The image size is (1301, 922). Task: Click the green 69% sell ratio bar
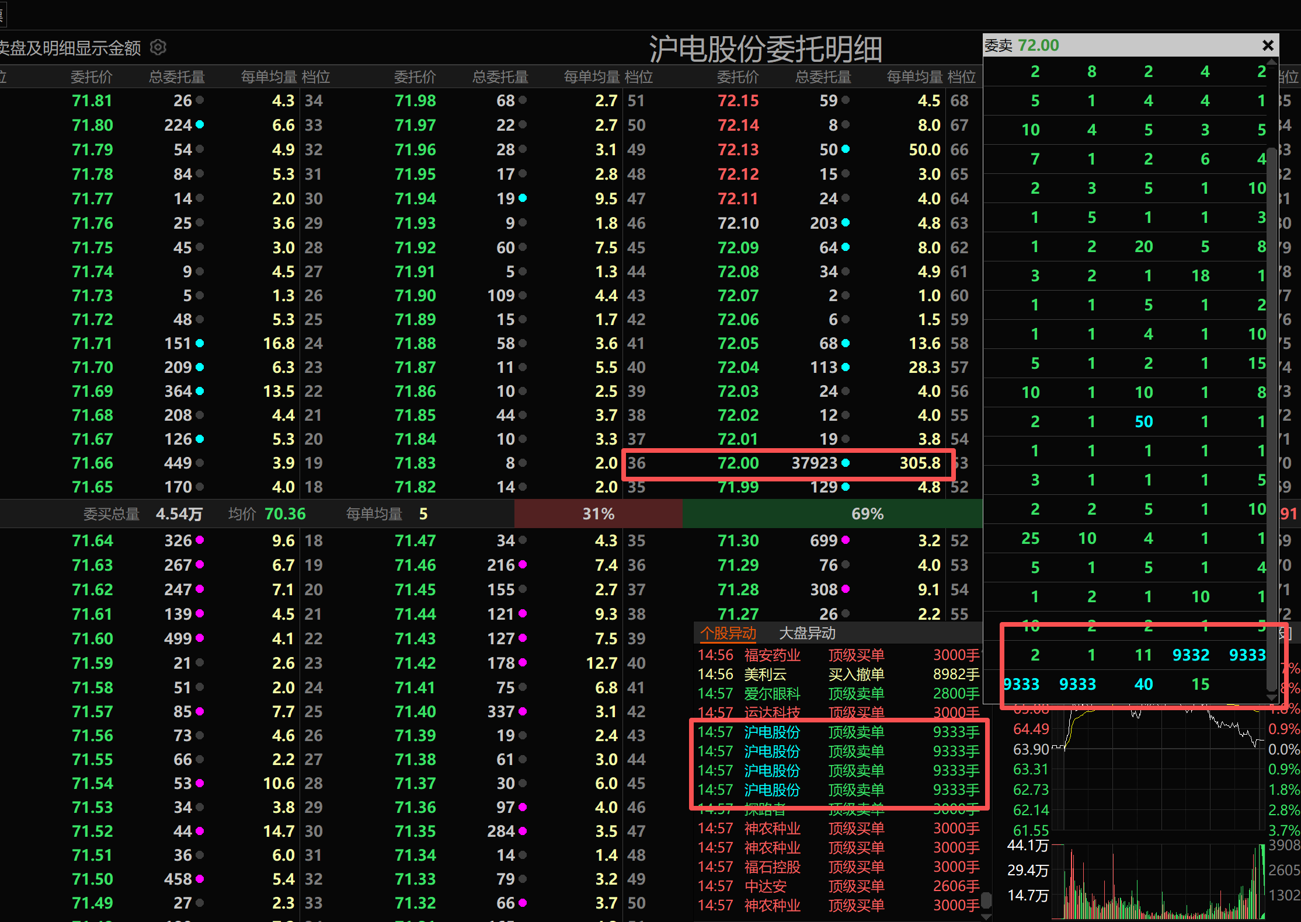(867, 514)
